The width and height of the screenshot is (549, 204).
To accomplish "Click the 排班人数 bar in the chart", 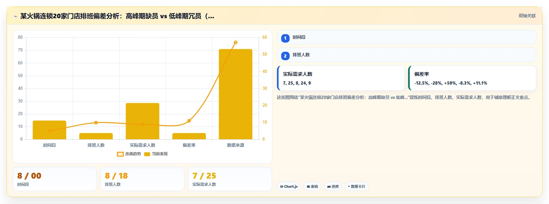I will (x=96, y=136).
